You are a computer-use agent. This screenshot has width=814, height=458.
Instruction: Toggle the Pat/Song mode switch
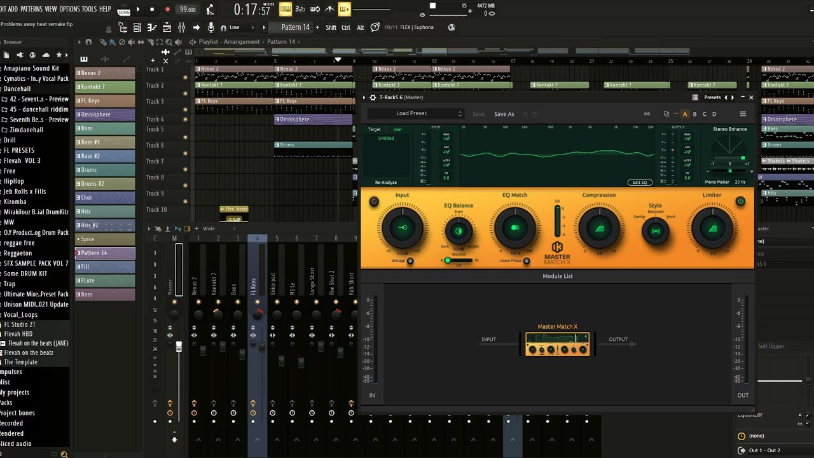(x=123, y=10)
